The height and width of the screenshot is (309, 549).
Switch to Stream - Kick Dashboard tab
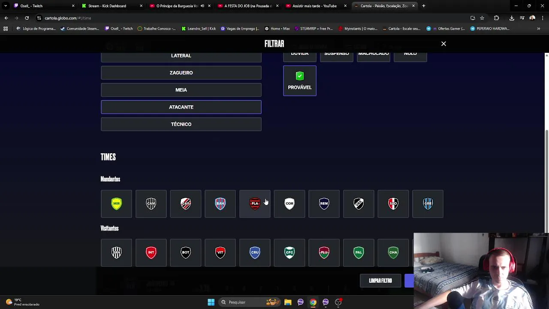112,6
